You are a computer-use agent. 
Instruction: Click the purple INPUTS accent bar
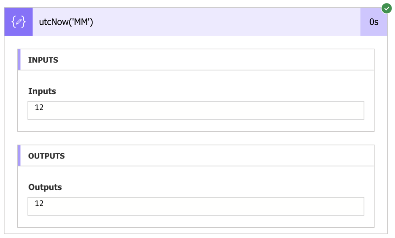coord(19,59)
